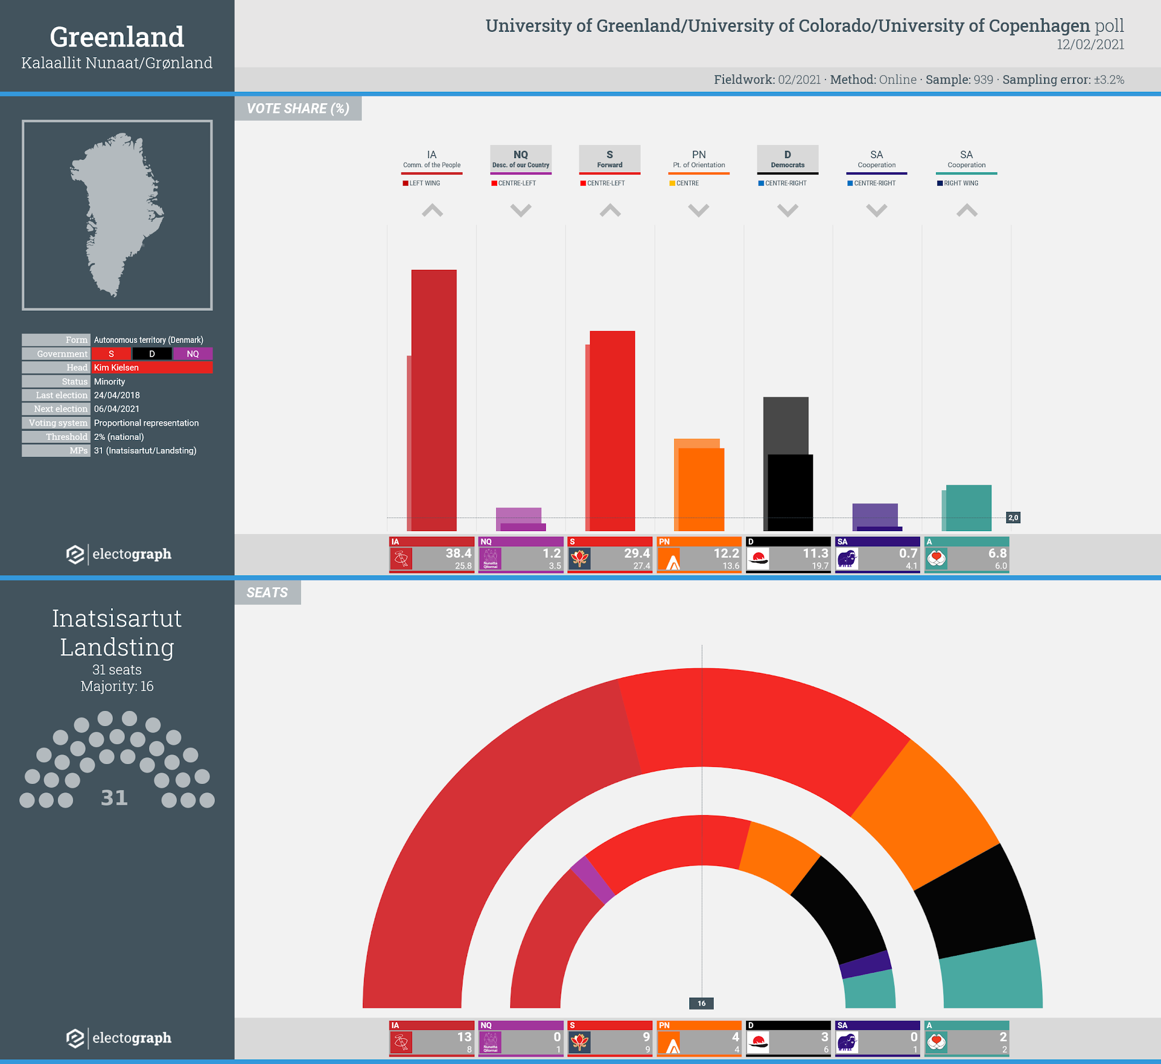The width and height of the screenshot is (1161, 1064).
Task: Select the SEATS tab label
Action: coord(267,592)
